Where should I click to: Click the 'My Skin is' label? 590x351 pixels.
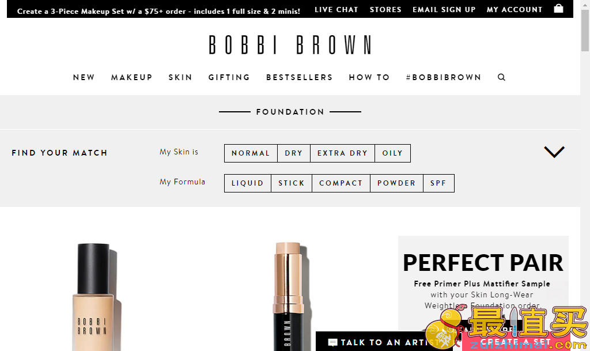[x=179, y=152]
